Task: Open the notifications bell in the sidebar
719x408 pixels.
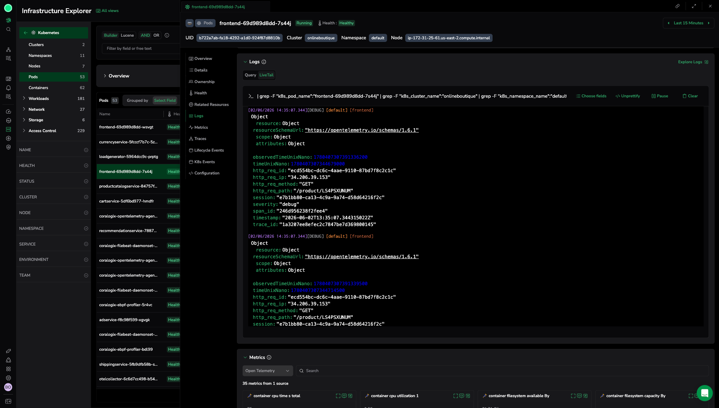Action: [x=8, y=88]
